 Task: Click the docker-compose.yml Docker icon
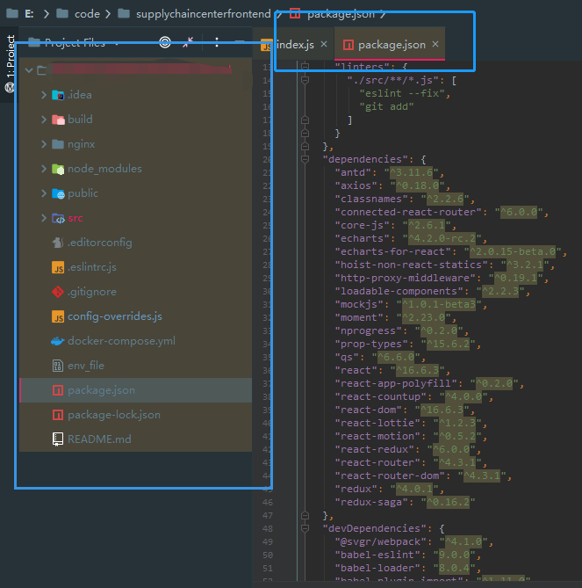point(58,341)
